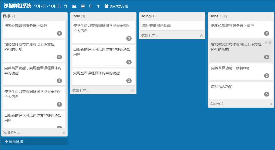
Task: Click point badge on 完善首页功能，修复bug card
Action: point(267,76)
